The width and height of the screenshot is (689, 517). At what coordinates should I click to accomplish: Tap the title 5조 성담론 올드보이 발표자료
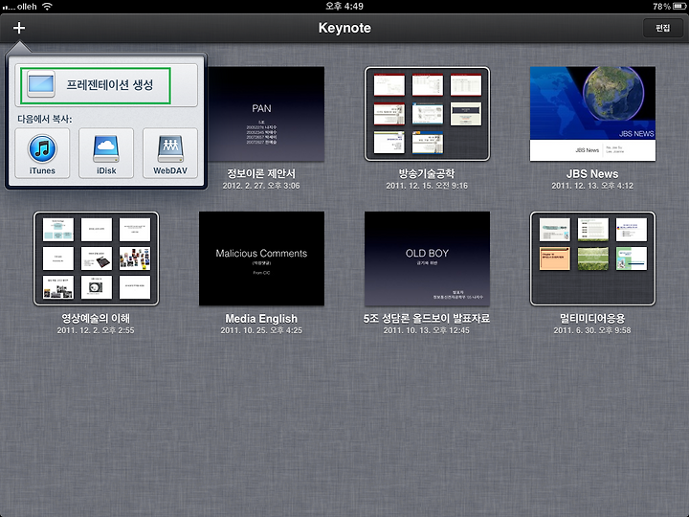pyautogui.click(x=427, y=318)
